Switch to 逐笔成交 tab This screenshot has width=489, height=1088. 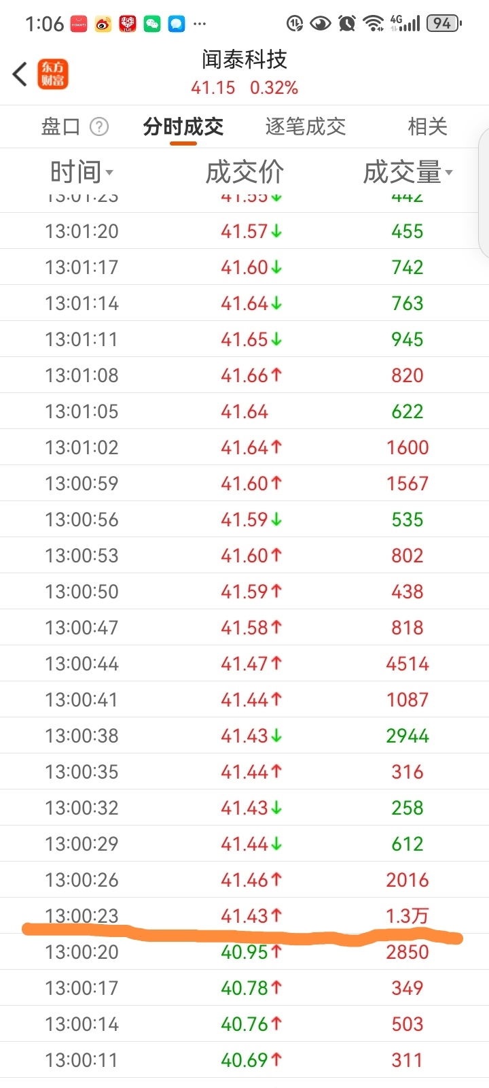pos(306,126)
